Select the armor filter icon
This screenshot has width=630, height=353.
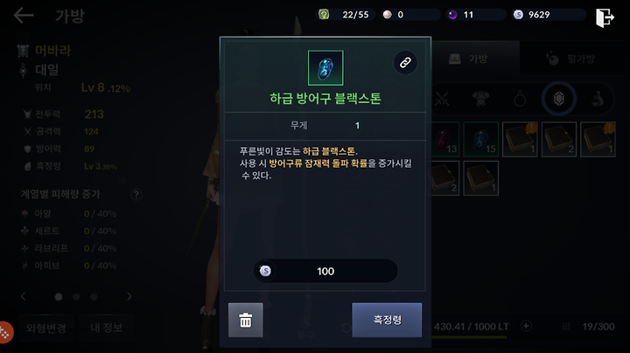pyautogui.click(x=480, y=99)
